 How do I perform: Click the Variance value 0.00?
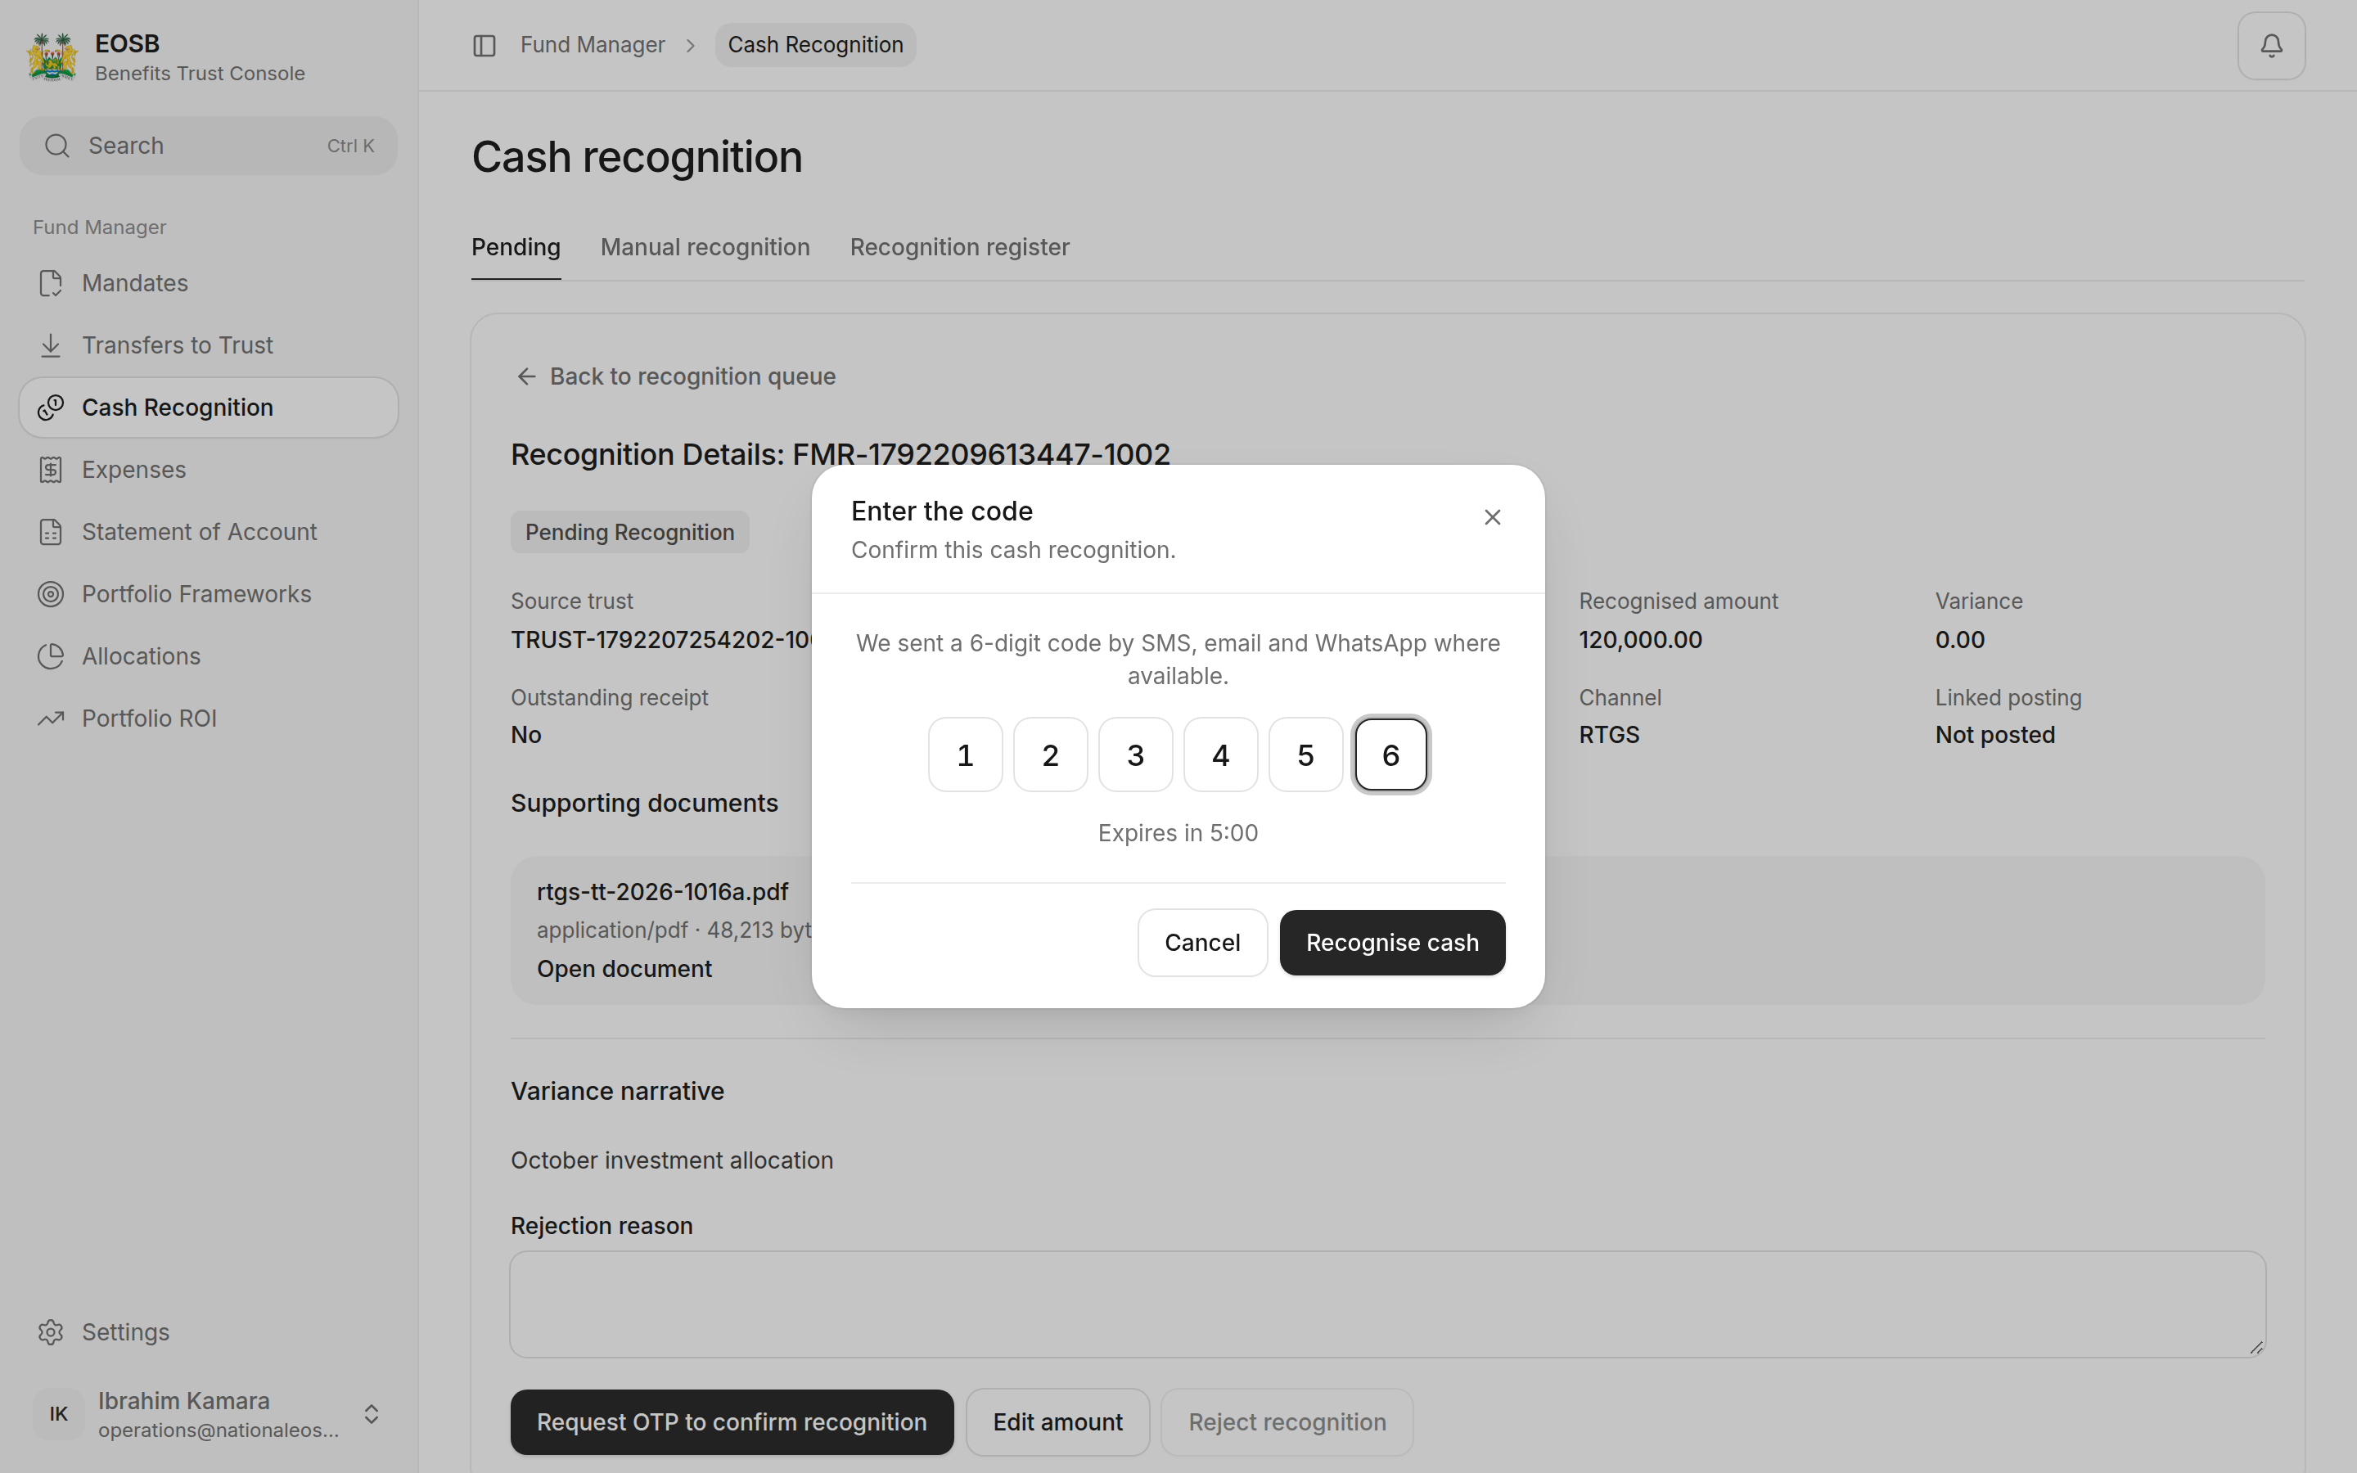point(1959,640)
